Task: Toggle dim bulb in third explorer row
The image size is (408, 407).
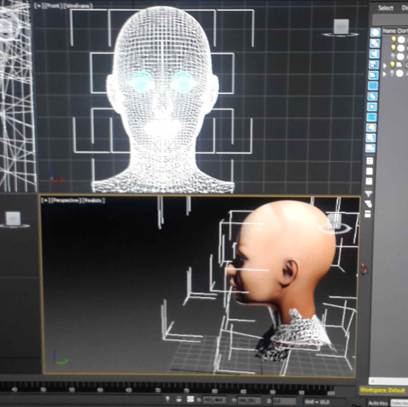Action: (x=393, y=56)
